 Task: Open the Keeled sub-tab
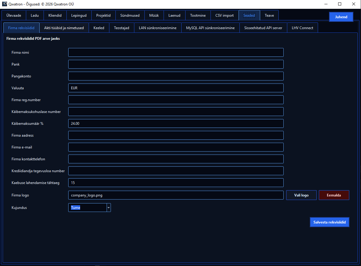[x=99, y=28]
